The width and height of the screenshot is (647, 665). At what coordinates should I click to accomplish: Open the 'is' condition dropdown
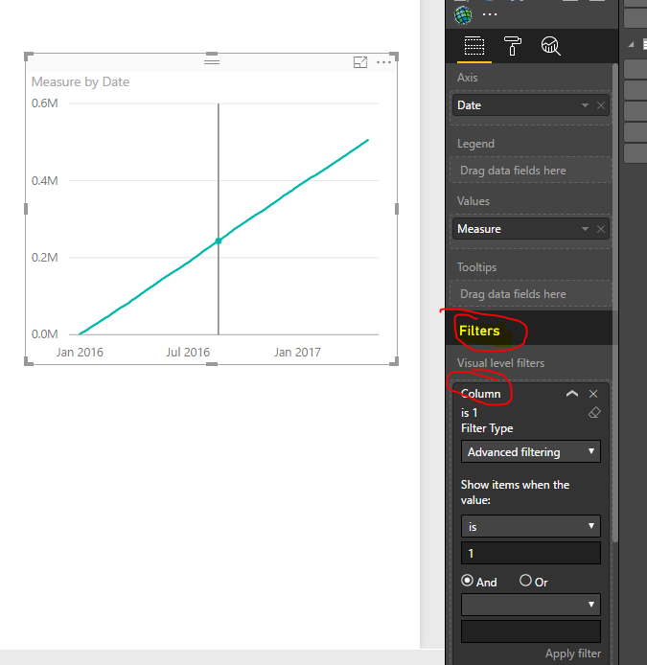point(531,526)
